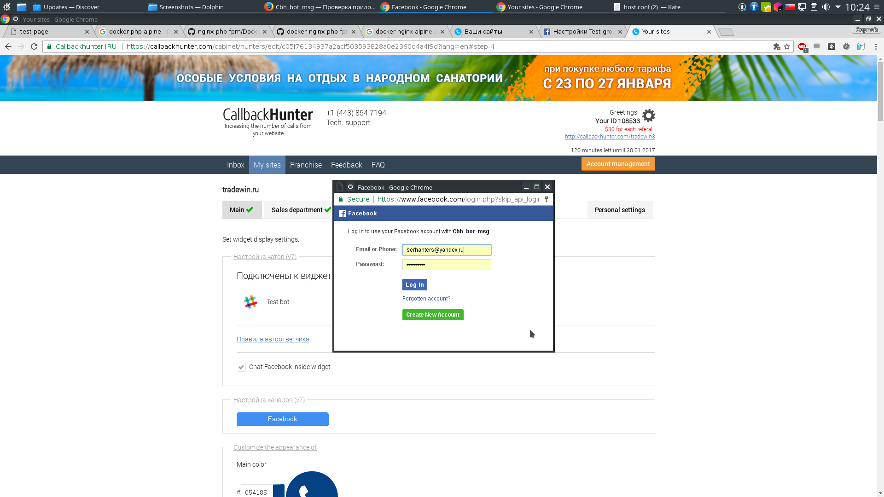The width and height of the screenshot is (884, 497).
Task: Open Customize the appearance of link
Action: (x=275, y=447)
